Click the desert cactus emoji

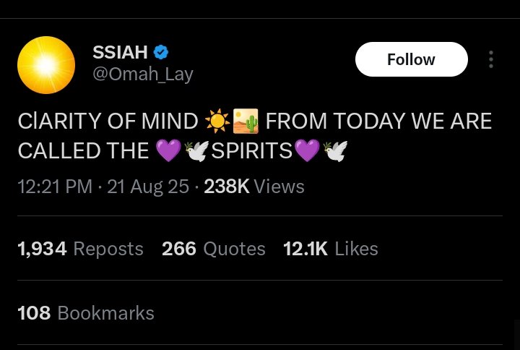coord(246,121)
